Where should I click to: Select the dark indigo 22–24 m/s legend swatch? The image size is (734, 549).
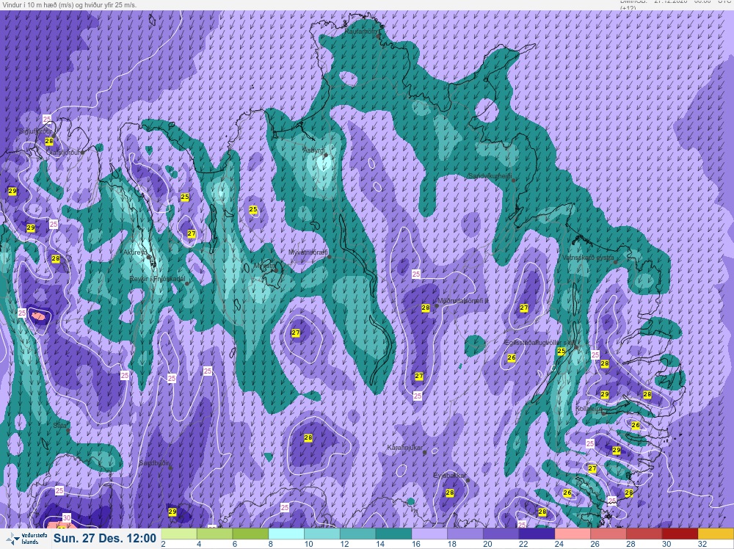point(537,534)
